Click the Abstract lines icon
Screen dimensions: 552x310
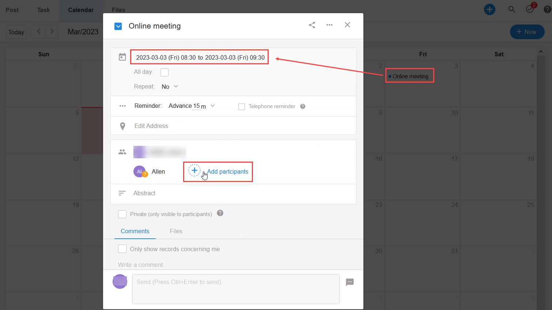point(122,193)
